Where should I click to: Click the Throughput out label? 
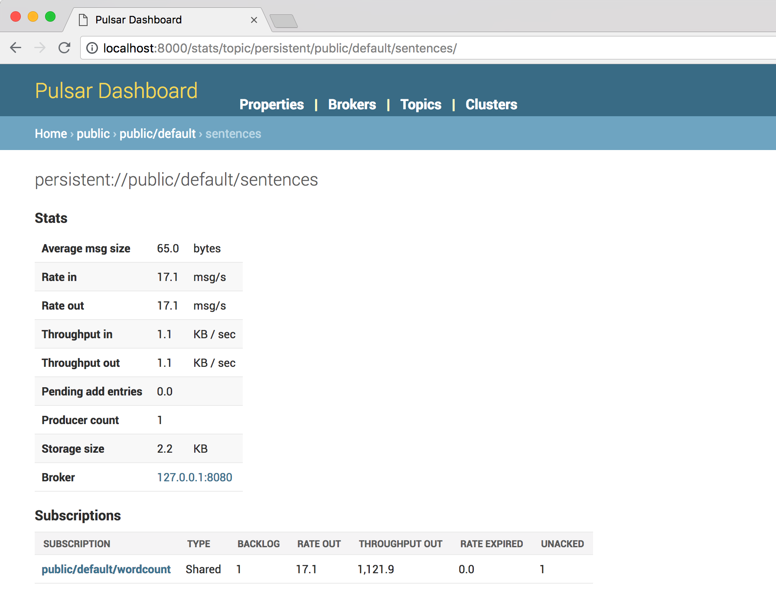[81, 363]
